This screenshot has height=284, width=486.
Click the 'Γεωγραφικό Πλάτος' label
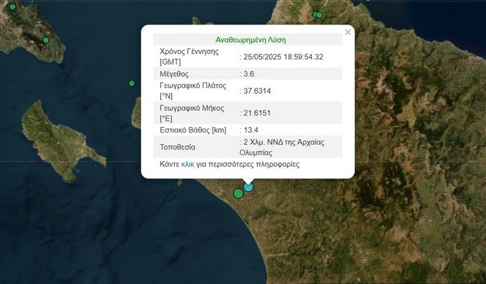[x=193, y=85]
